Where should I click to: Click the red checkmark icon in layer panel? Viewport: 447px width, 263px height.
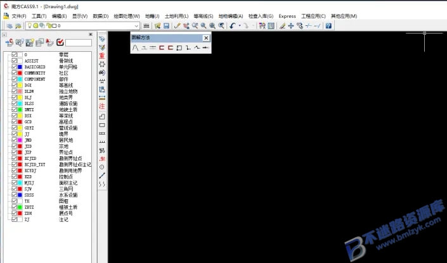(60, 42)
